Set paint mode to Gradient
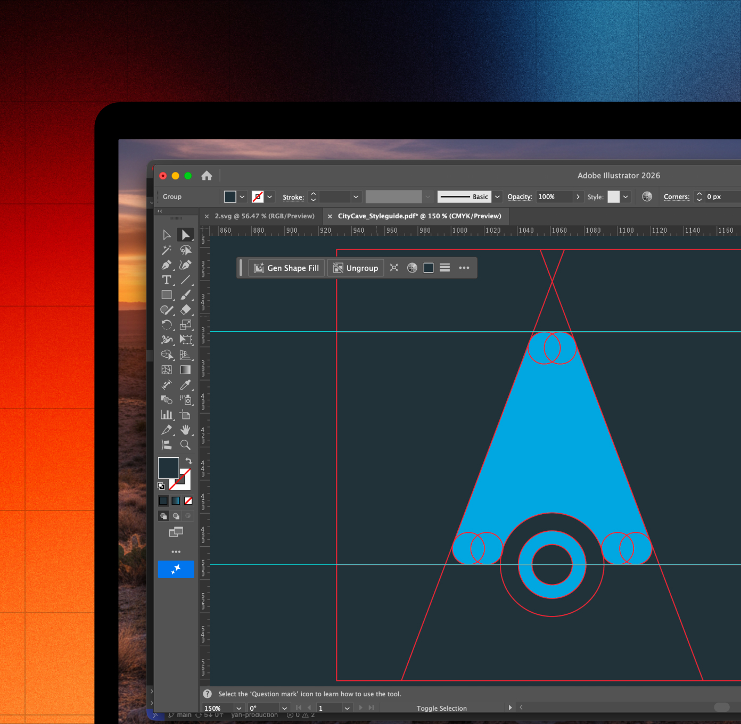741x724 pixels. [x=176, y=500]
